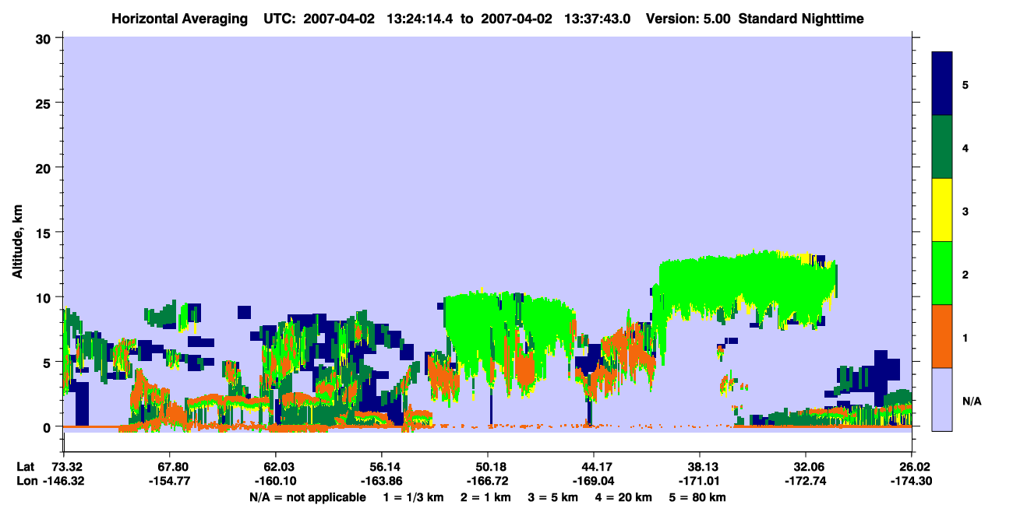Click the longitude value -172.74
1013x519 pixels.
point(806,481)
